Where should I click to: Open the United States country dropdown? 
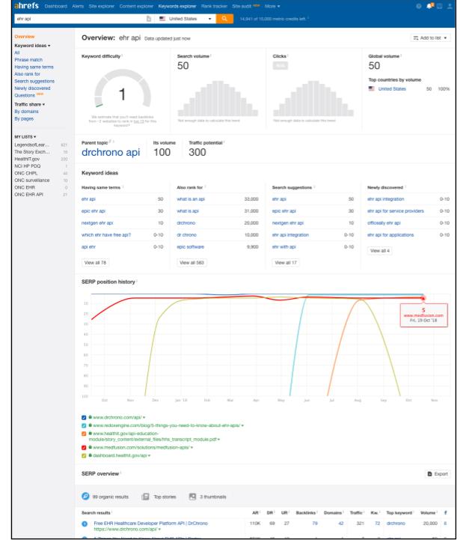click(186, 19)
